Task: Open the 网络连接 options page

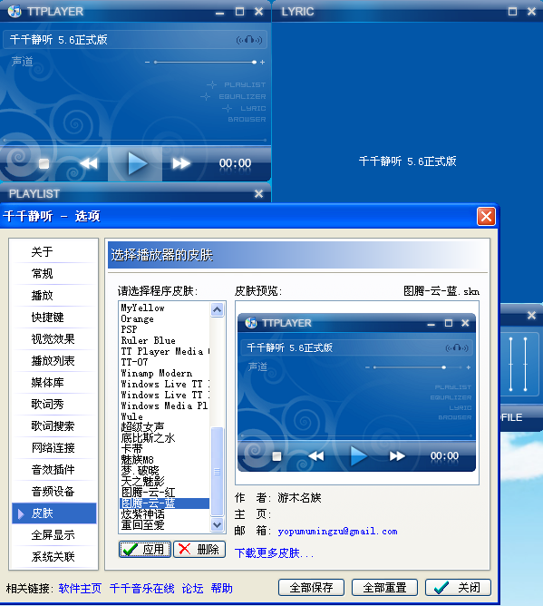Action: tap(54, 448)
